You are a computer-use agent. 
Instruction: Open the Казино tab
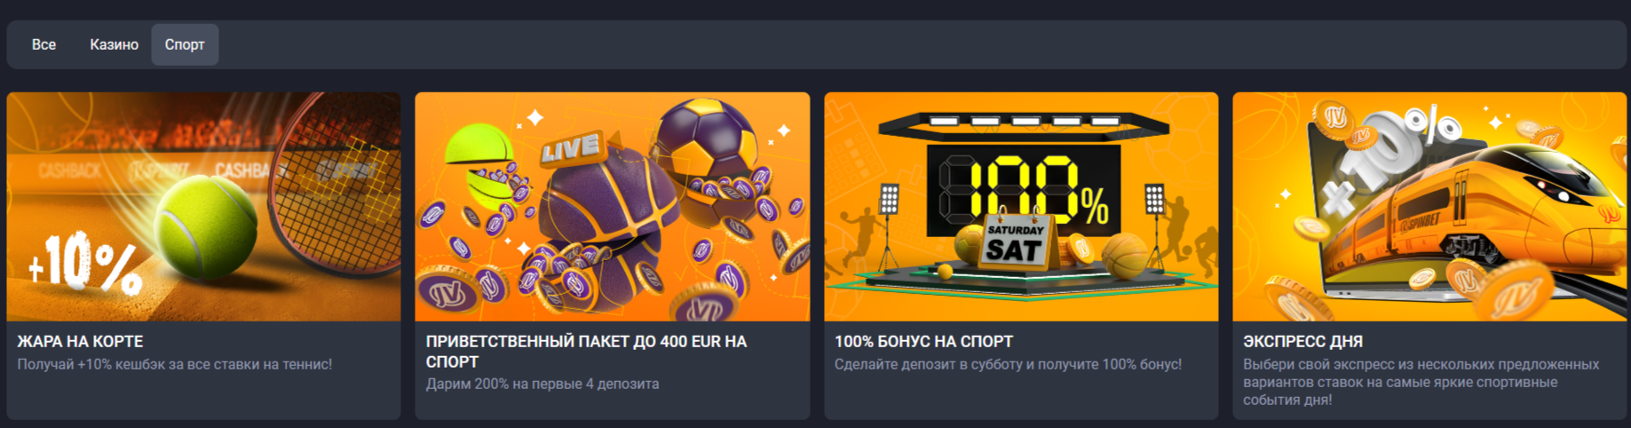114,44
